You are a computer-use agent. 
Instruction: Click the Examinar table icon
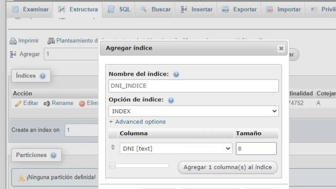[15, 9]
